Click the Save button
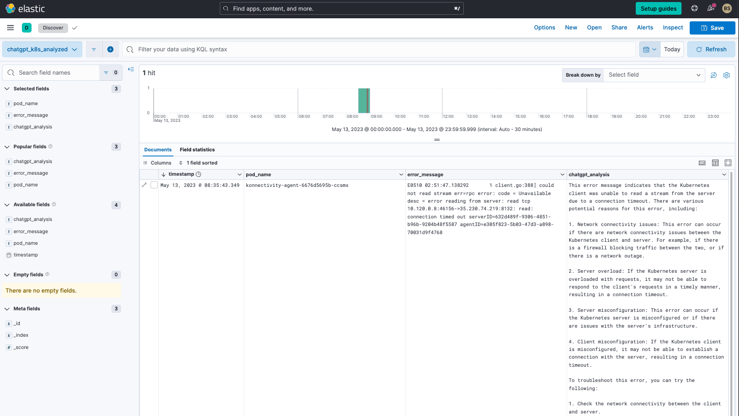 pos(712,28)
